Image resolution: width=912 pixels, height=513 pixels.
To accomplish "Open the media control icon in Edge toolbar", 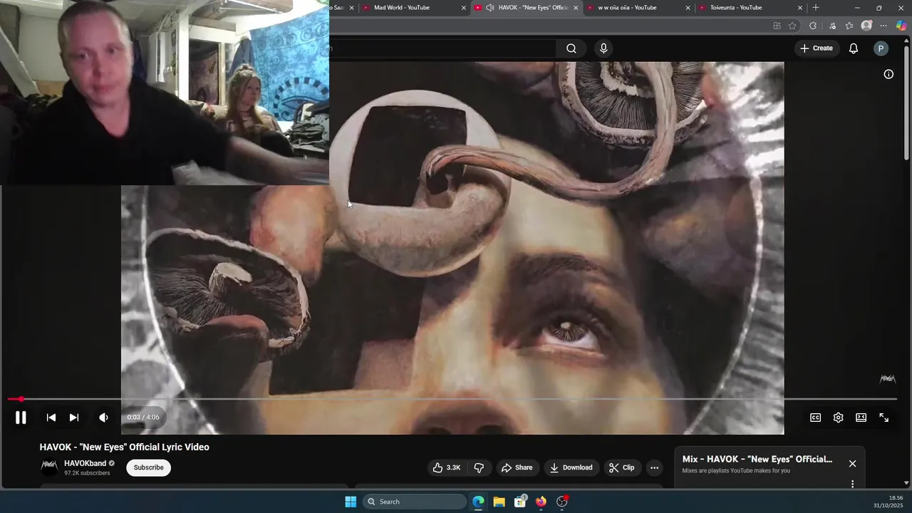I will pyautogui.click(x=832, y=26).
